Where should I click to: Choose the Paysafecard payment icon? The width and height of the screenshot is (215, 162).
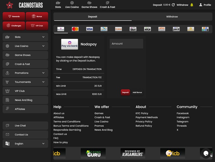pyautogui.click(x=176, y=29)
